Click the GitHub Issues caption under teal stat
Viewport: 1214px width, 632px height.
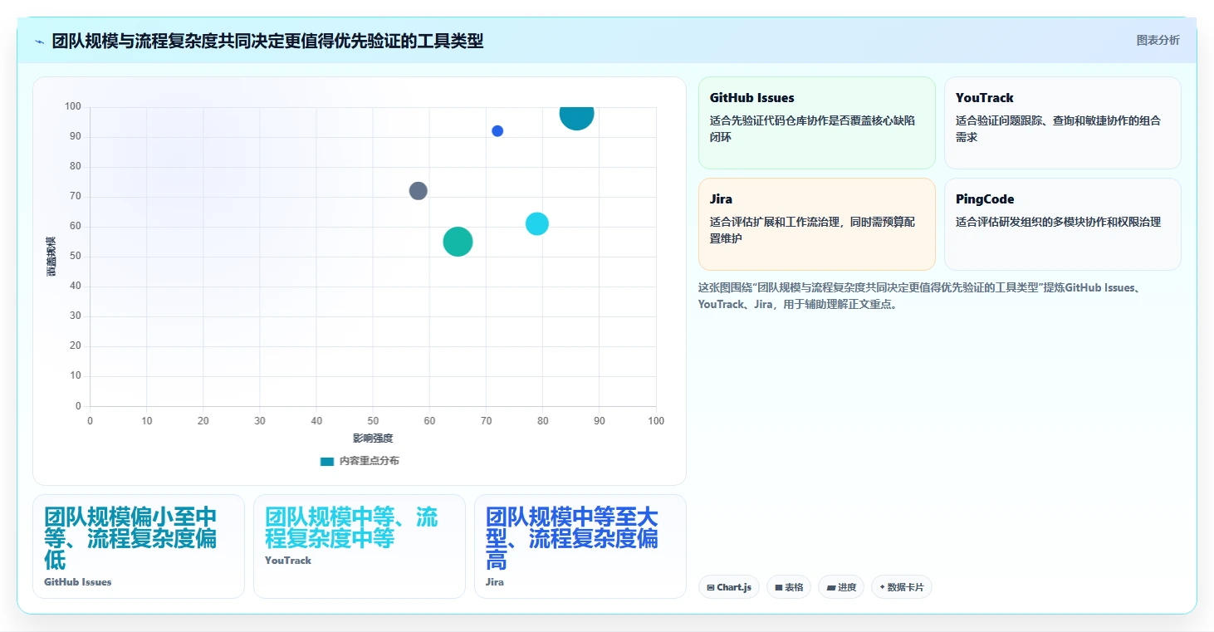click(78, 582)
